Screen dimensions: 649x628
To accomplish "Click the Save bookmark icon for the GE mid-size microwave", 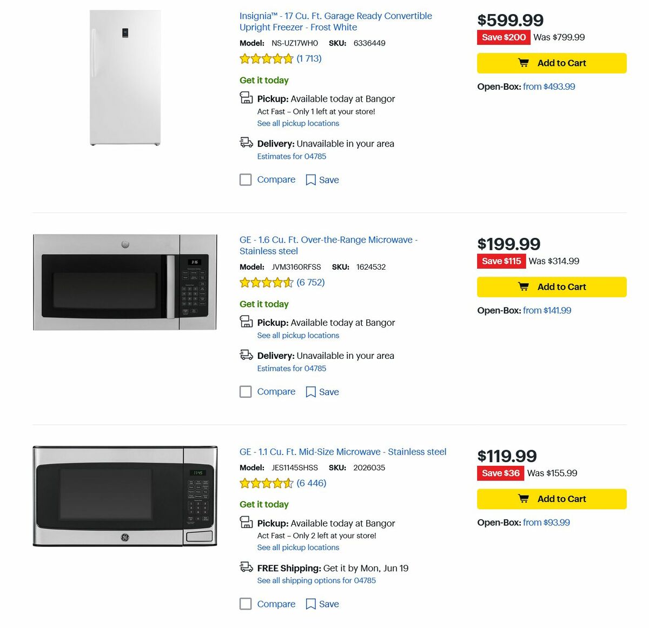I will [310, 604].
